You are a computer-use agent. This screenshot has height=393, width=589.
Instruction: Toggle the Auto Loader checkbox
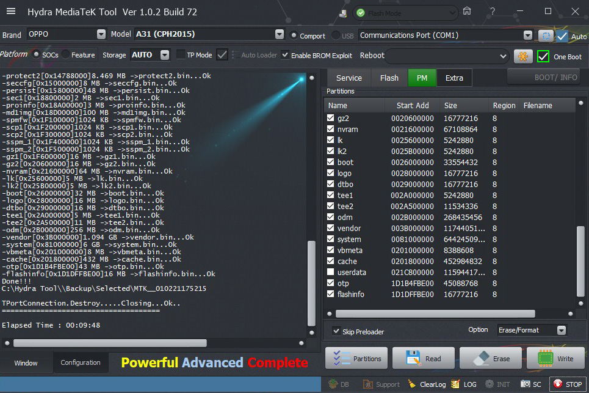click(x=222, y=54)
